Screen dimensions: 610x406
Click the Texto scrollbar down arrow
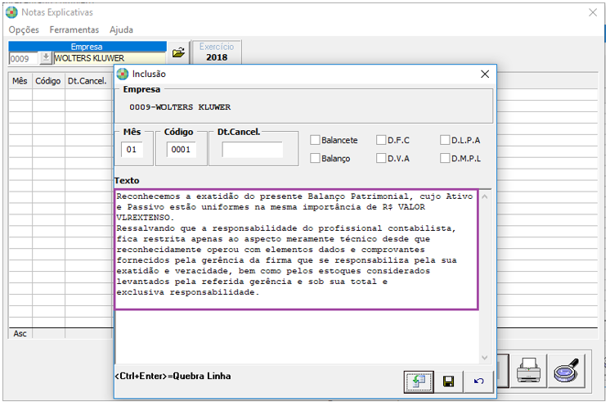pyautogui.click(x=485, y=358)
